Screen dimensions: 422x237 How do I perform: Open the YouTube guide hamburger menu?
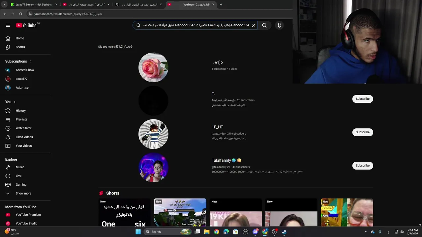pos(8,25)
